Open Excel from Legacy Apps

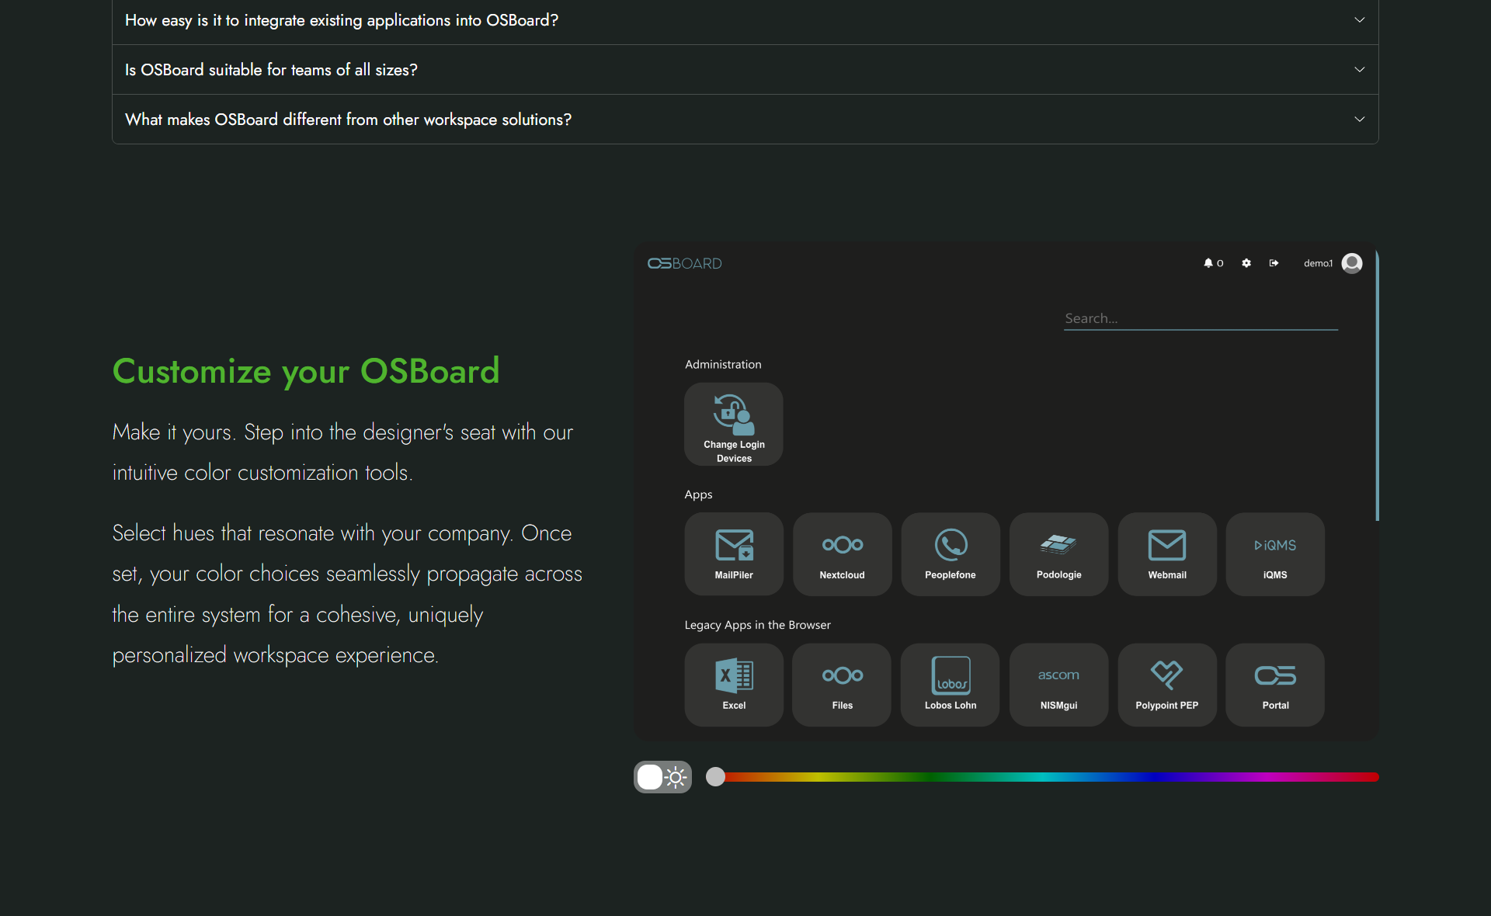click(733, 683)
